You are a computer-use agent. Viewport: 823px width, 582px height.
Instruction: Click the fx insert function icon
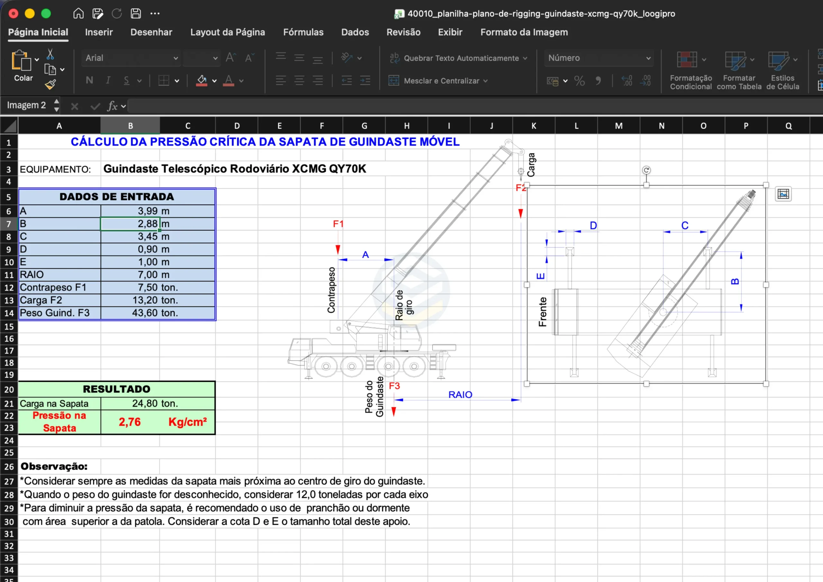pyautogui.click(x=113, y=106)
